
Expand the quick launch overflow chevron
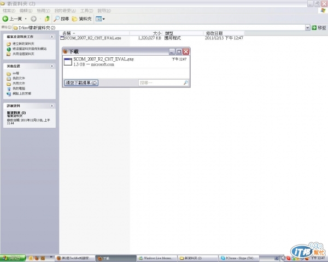pos(51,257)
